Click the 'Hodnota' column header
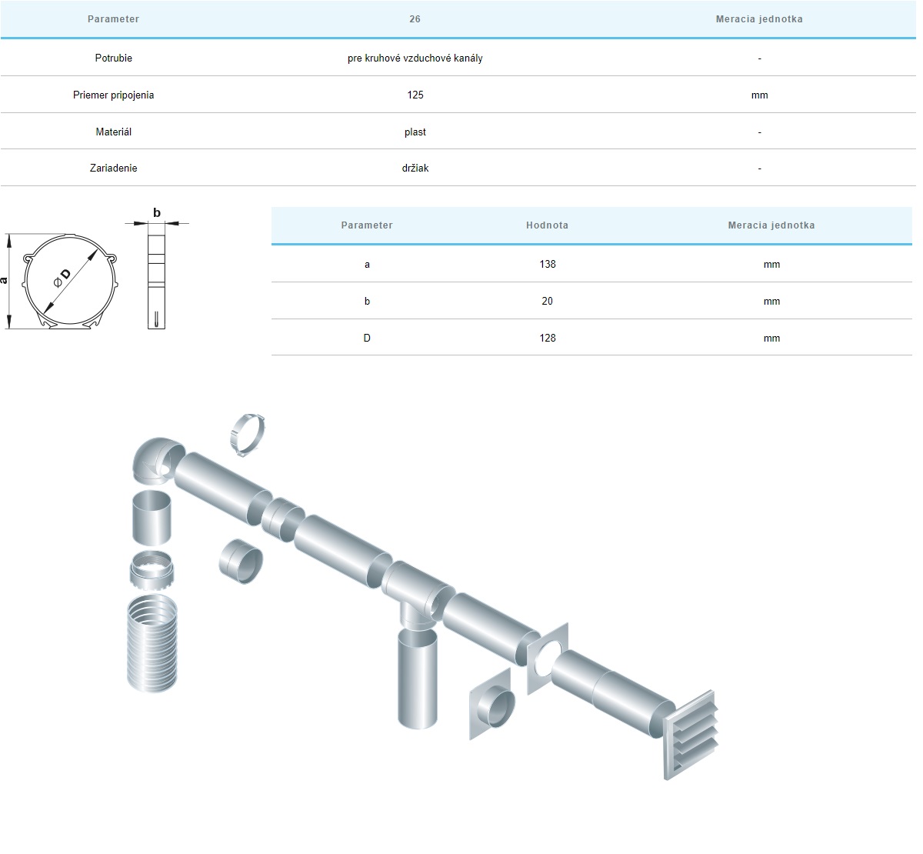923x854 pixels. [x=547, y=225]
